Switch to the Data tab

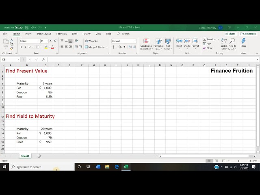pos(75,34)
